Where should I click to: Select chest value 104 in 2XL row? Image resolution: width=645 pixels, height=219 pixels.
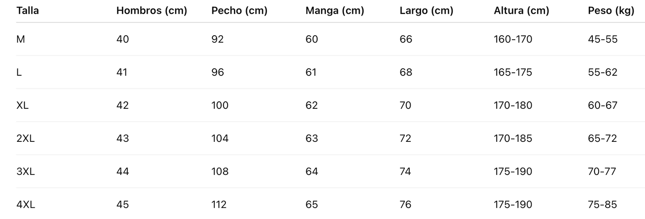coord(220,138)
